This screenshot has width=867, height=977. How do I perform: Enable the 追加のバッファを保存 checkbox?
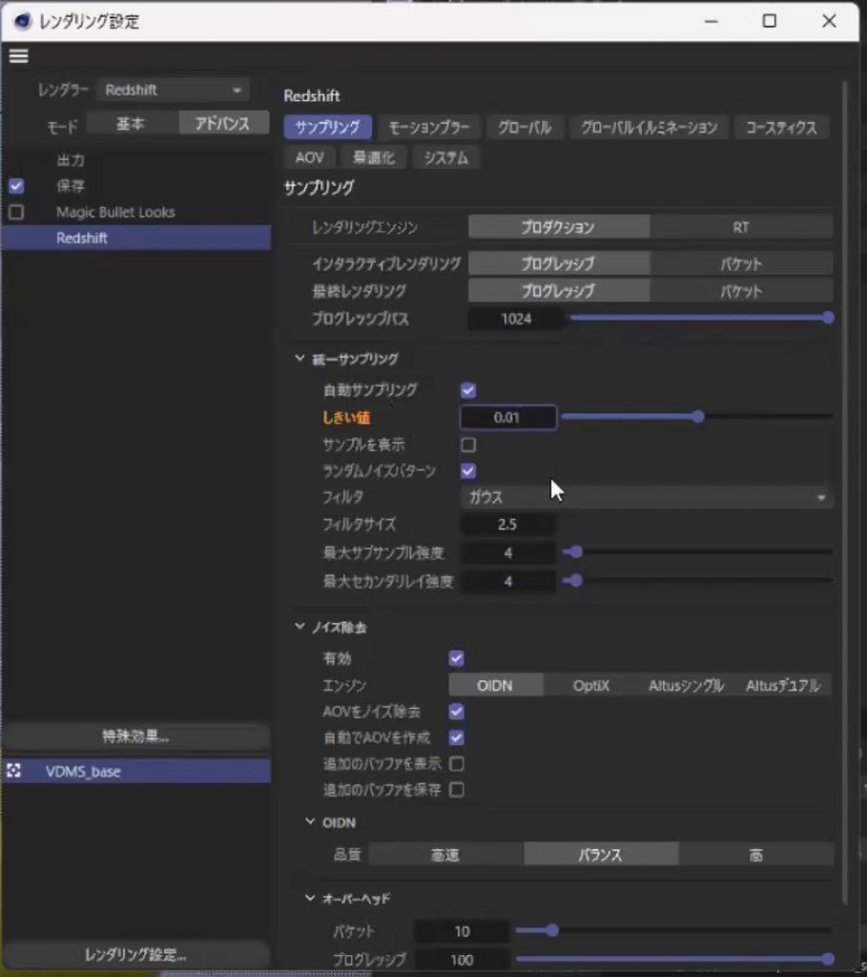pyautogui.click(x=457, y=790)
